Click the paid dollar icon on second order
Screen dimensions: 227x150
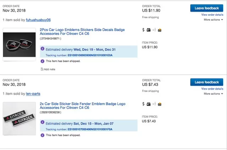pyautogui.click(x=144, y=104)
